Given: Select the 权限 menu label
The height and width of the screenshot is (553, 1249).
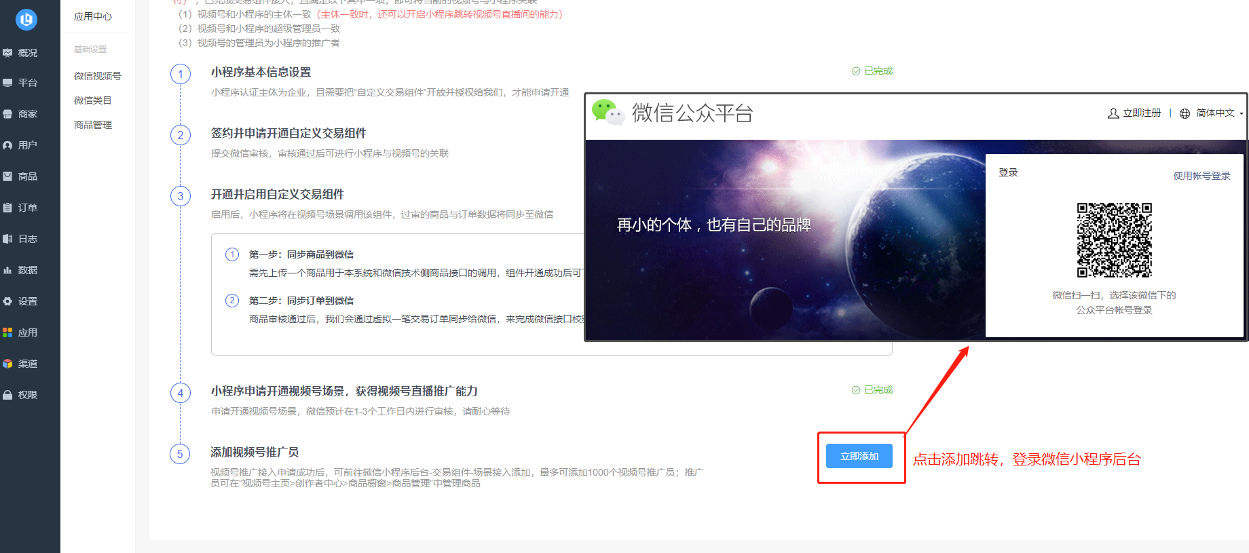Looking at the screenshot, I should pos(28,395).
